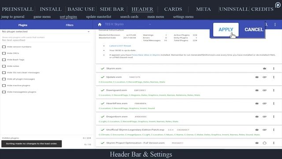The width and height of the screenshot is (282, 159).
Task: Enable Hide 'Do not clean' messages filter
Action: (4, 72)
